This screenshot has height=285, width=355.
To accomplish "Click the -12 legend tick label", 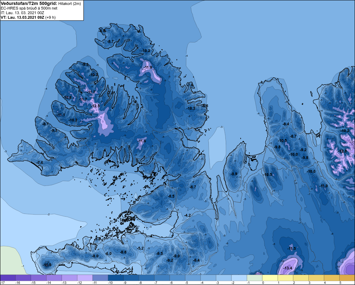I will pyautogui.click(x=79, y=283).
